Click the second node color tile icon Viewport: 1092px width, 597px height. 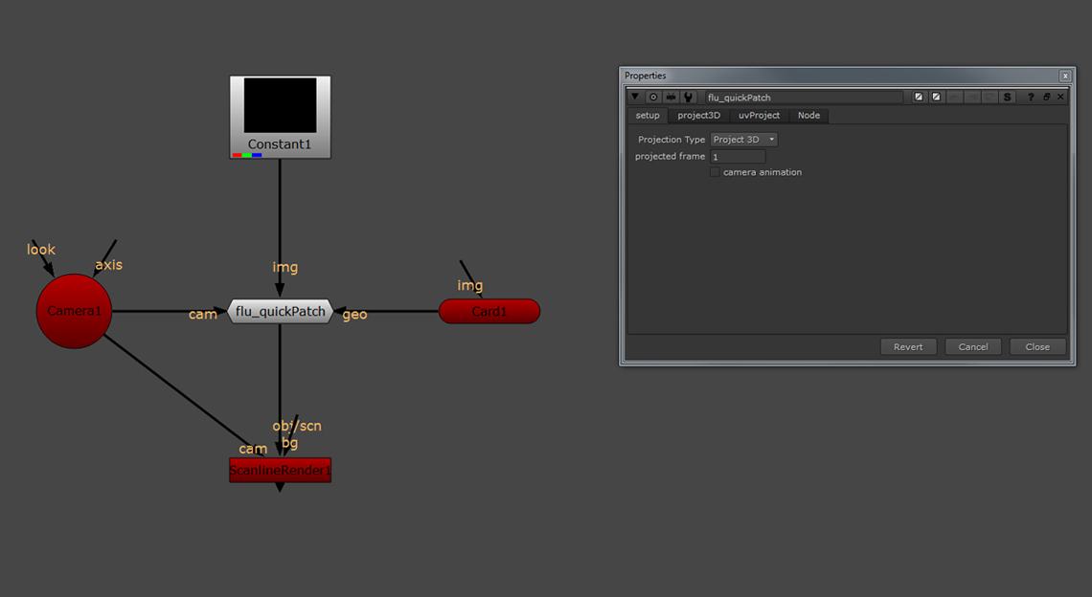pyautogui.click(x=936, y=98)
